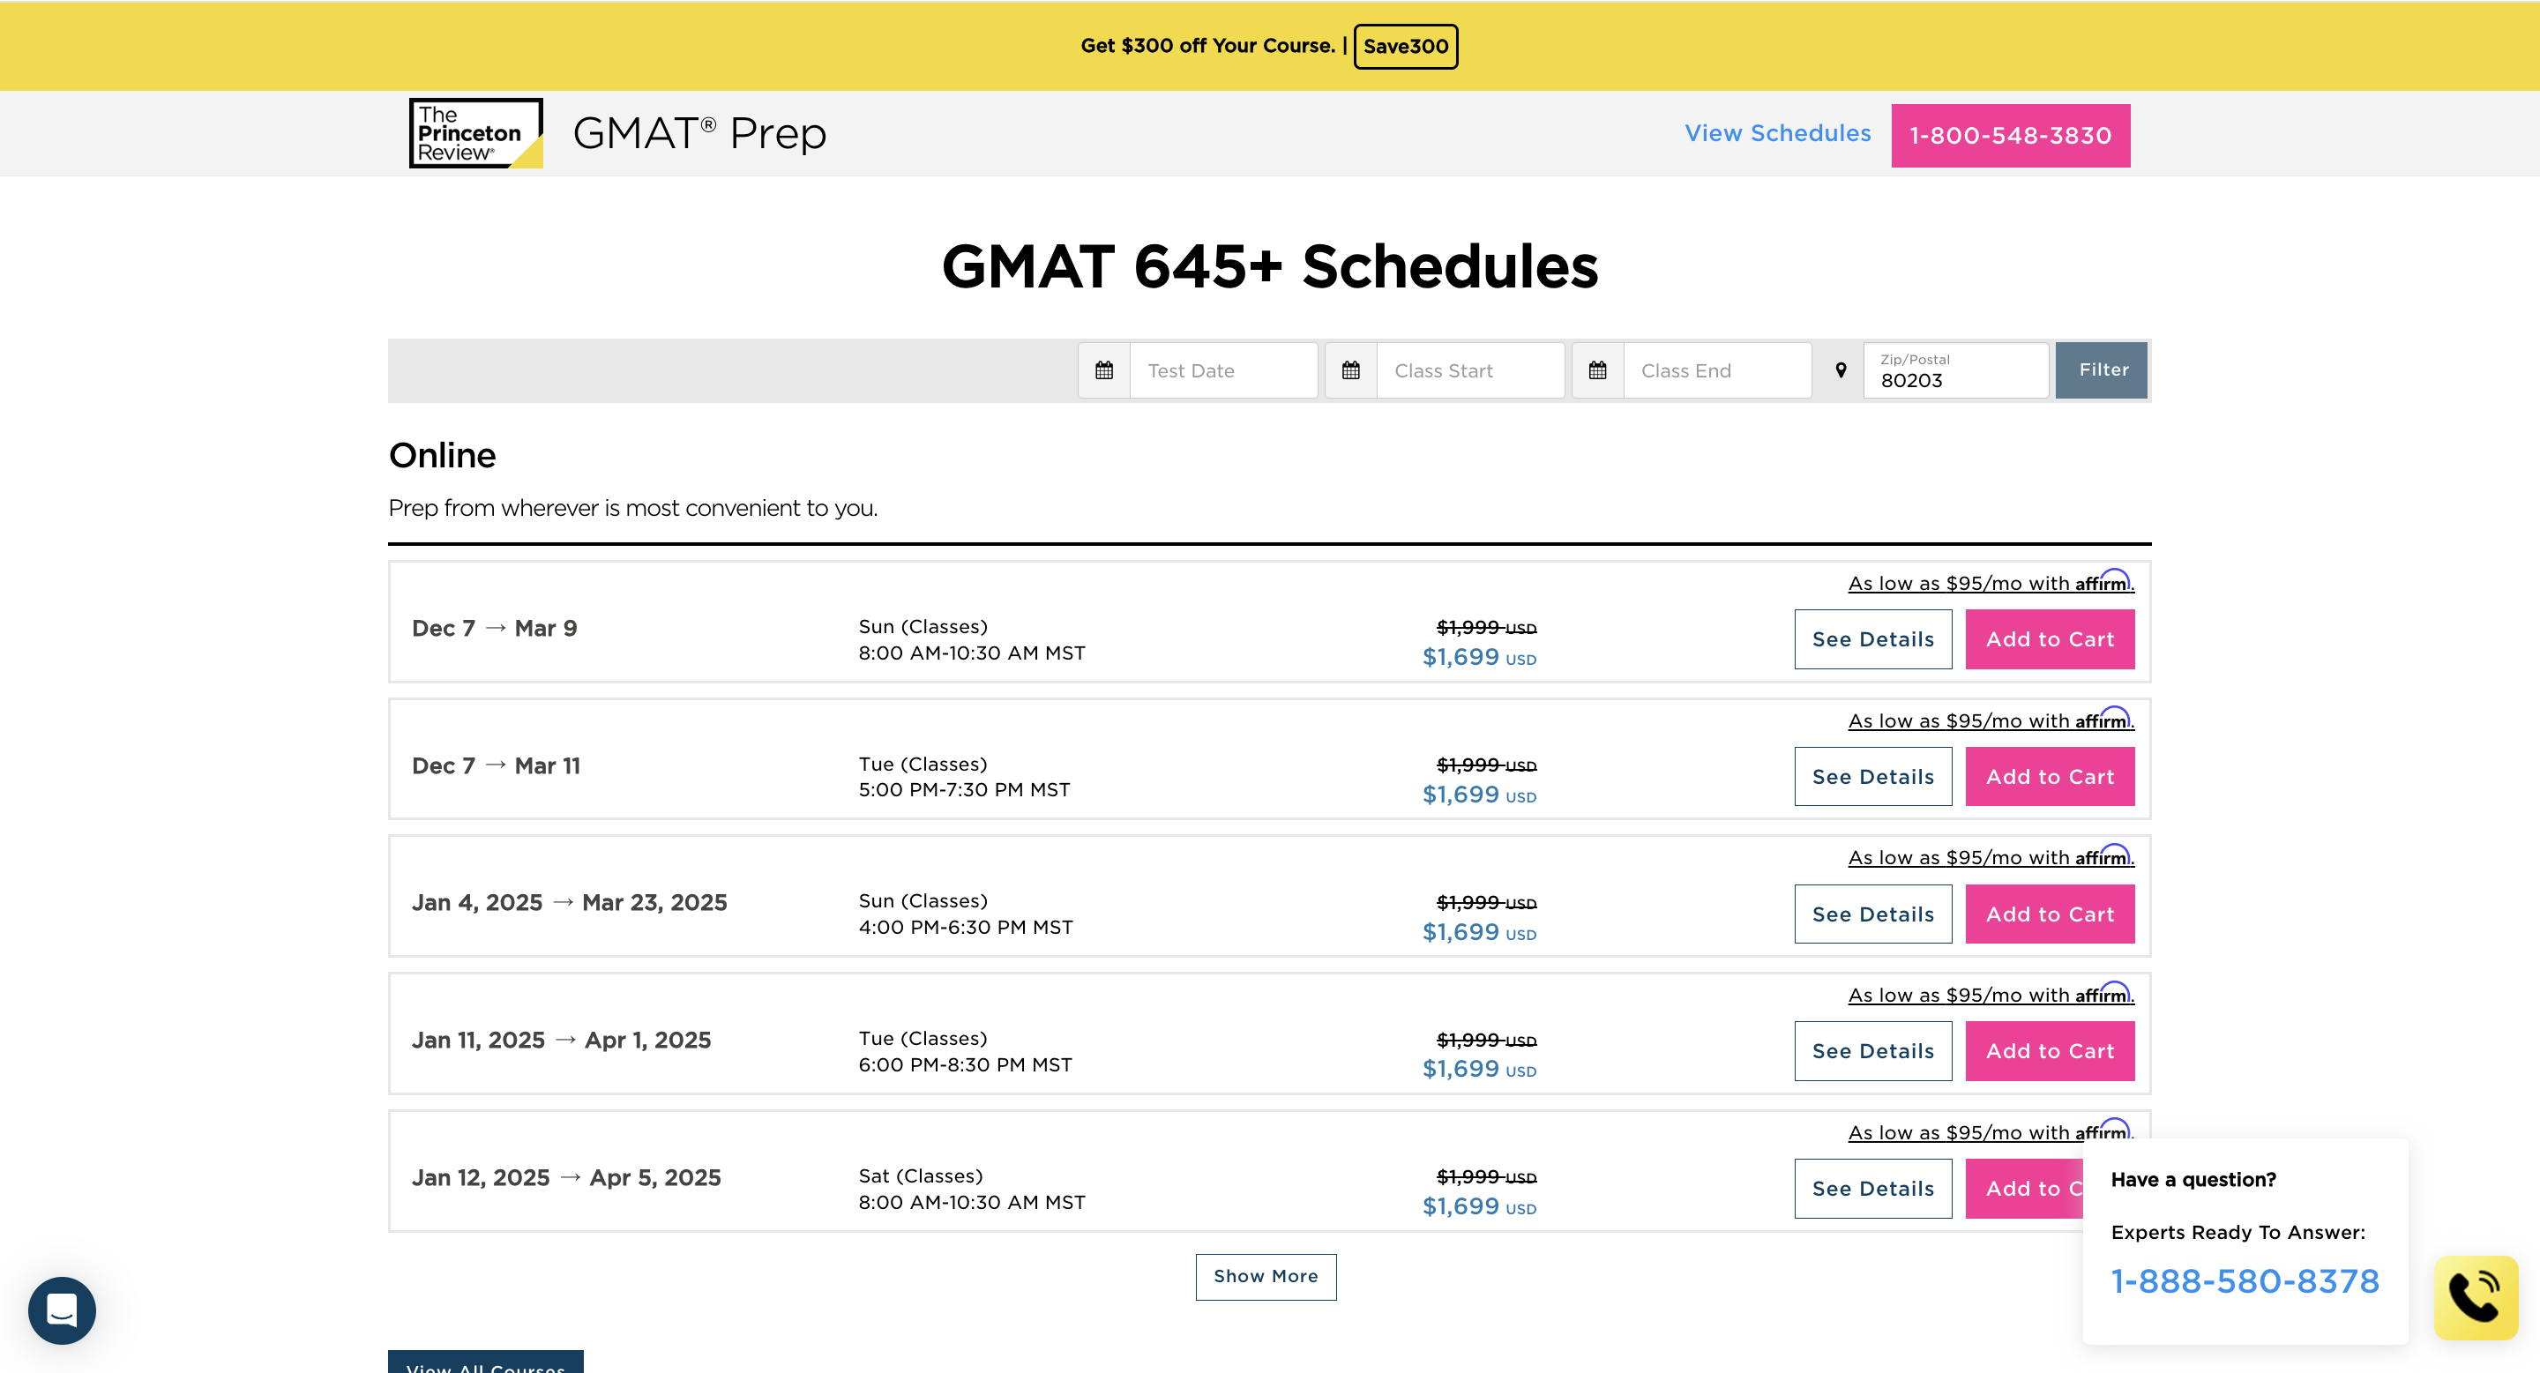
Task: Open the Test Date picker field
Action: [1221, 370]
